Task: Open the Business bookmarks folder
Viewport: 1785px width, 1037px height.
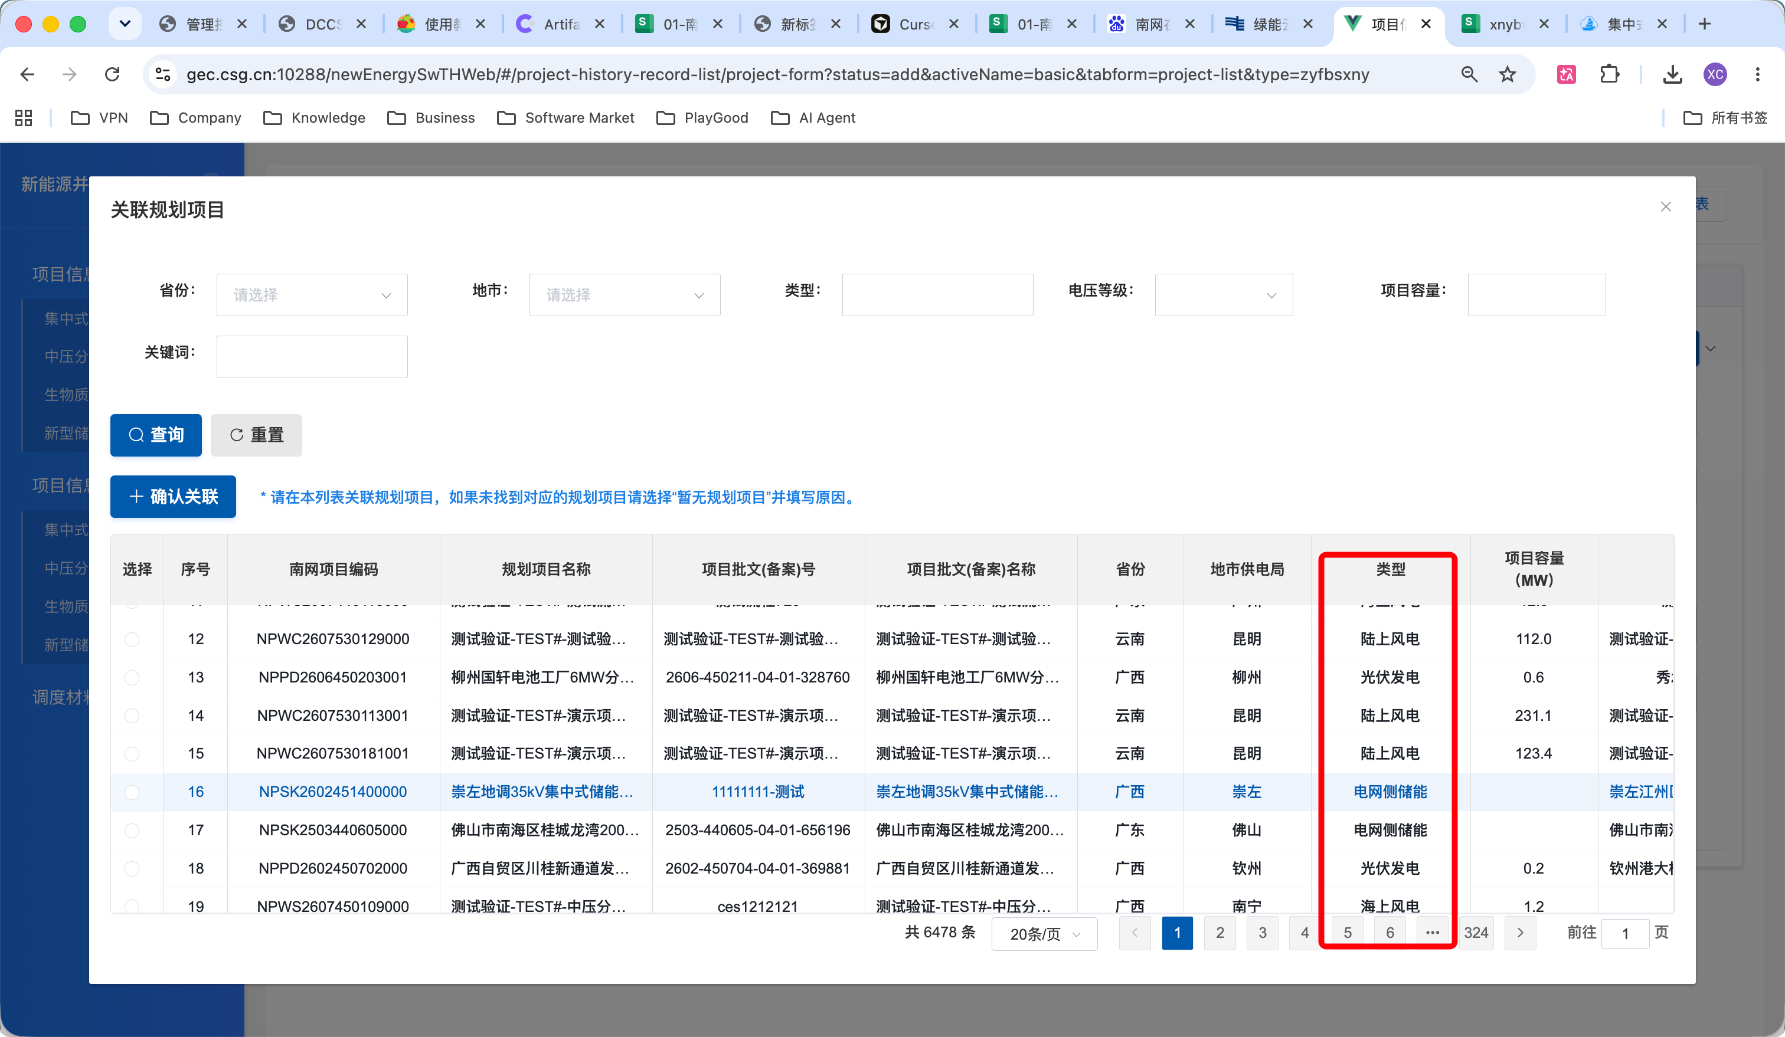Action: pyautogui.click(x=431, y=117)
